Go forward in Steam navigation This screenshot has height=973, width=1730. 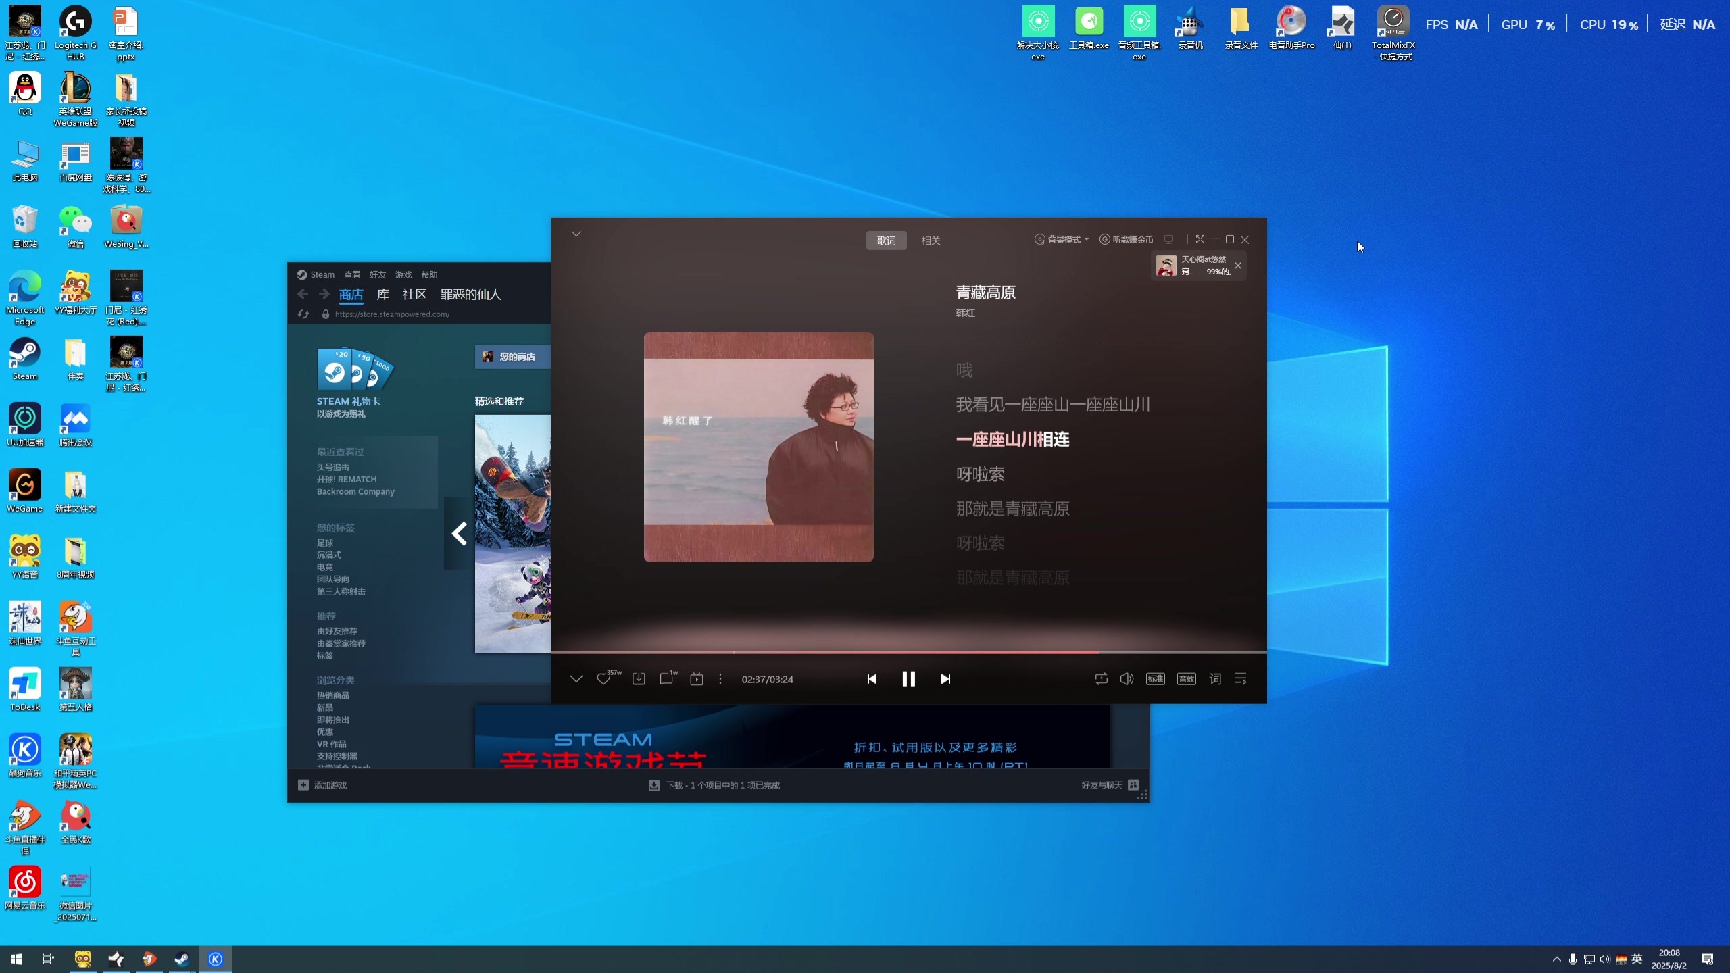pos(324,294)
